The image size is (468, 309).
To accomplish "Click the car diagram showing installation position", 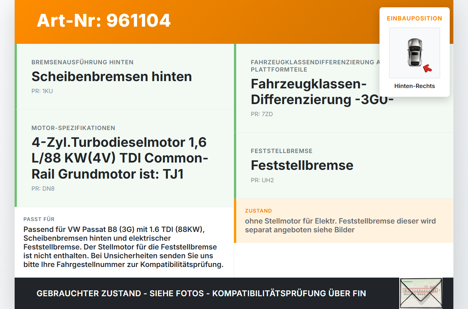I will [x=414, y=53].
